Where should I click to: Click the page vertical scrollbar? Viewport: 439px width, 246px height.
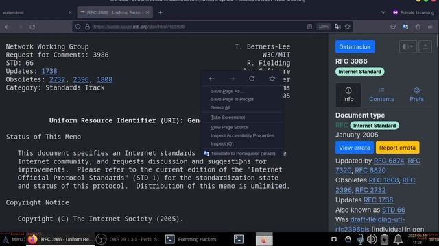coord(437,42)
